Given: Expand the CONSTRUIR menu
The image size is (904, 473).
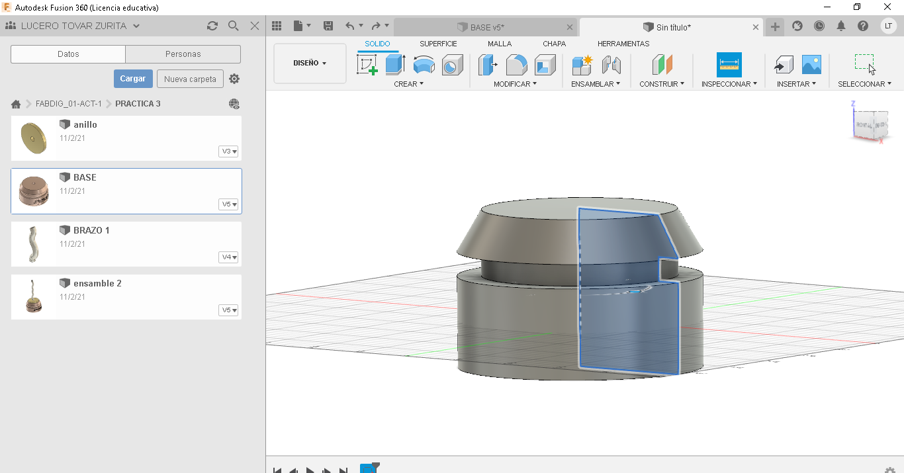Looking at the screenshot, I should [x=662, y=84].
